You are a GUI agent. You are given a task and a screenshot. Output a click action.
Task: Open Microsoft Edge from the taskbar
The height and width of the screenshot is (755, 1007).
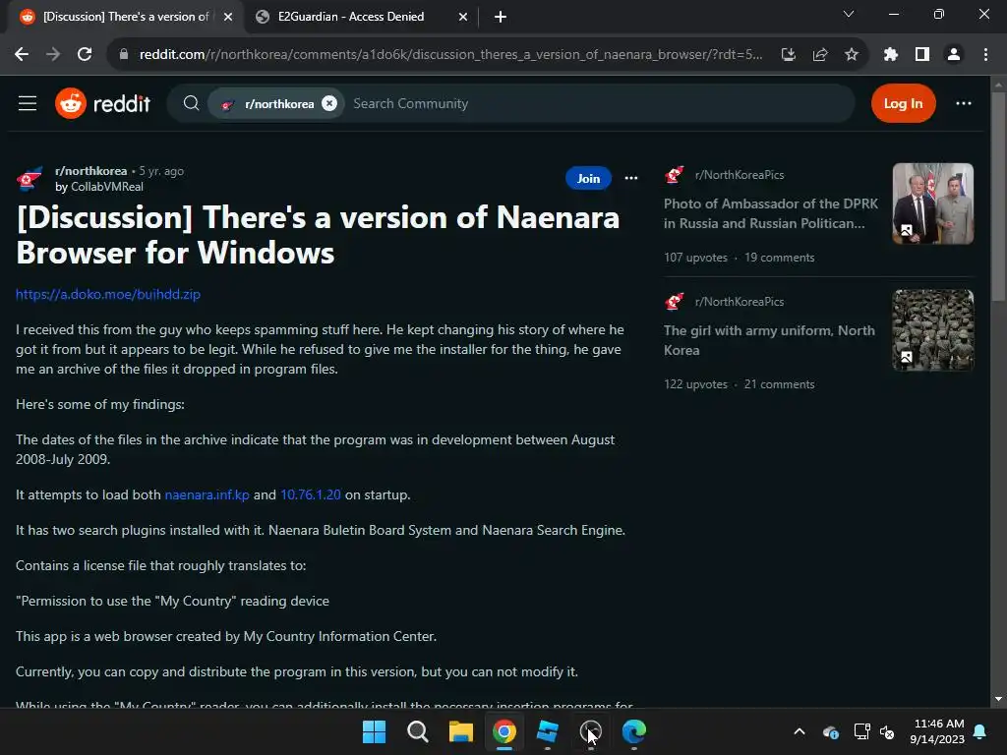634,731
